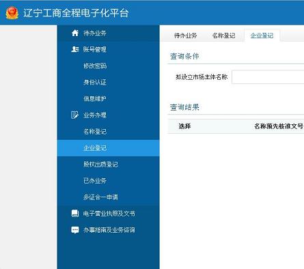Click the 查询条件 section heading
The width and height of the screenshot is (304, 269).
(184, 56)
